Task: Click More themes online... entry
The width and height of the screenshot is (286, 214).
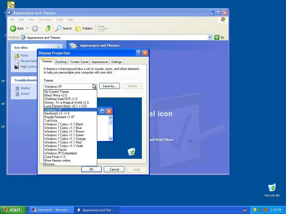Action: (70, 160)
